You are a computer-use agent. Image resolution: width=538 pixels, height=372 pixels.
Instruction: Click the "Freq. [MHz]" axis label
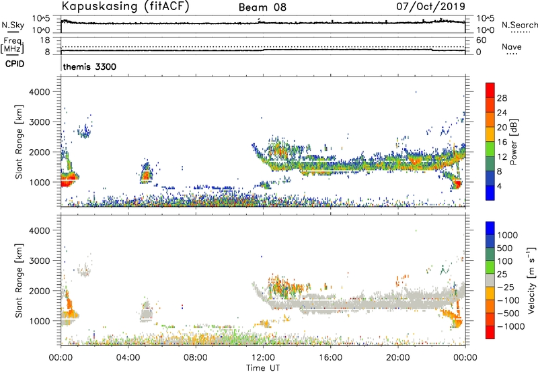(12, 46)
